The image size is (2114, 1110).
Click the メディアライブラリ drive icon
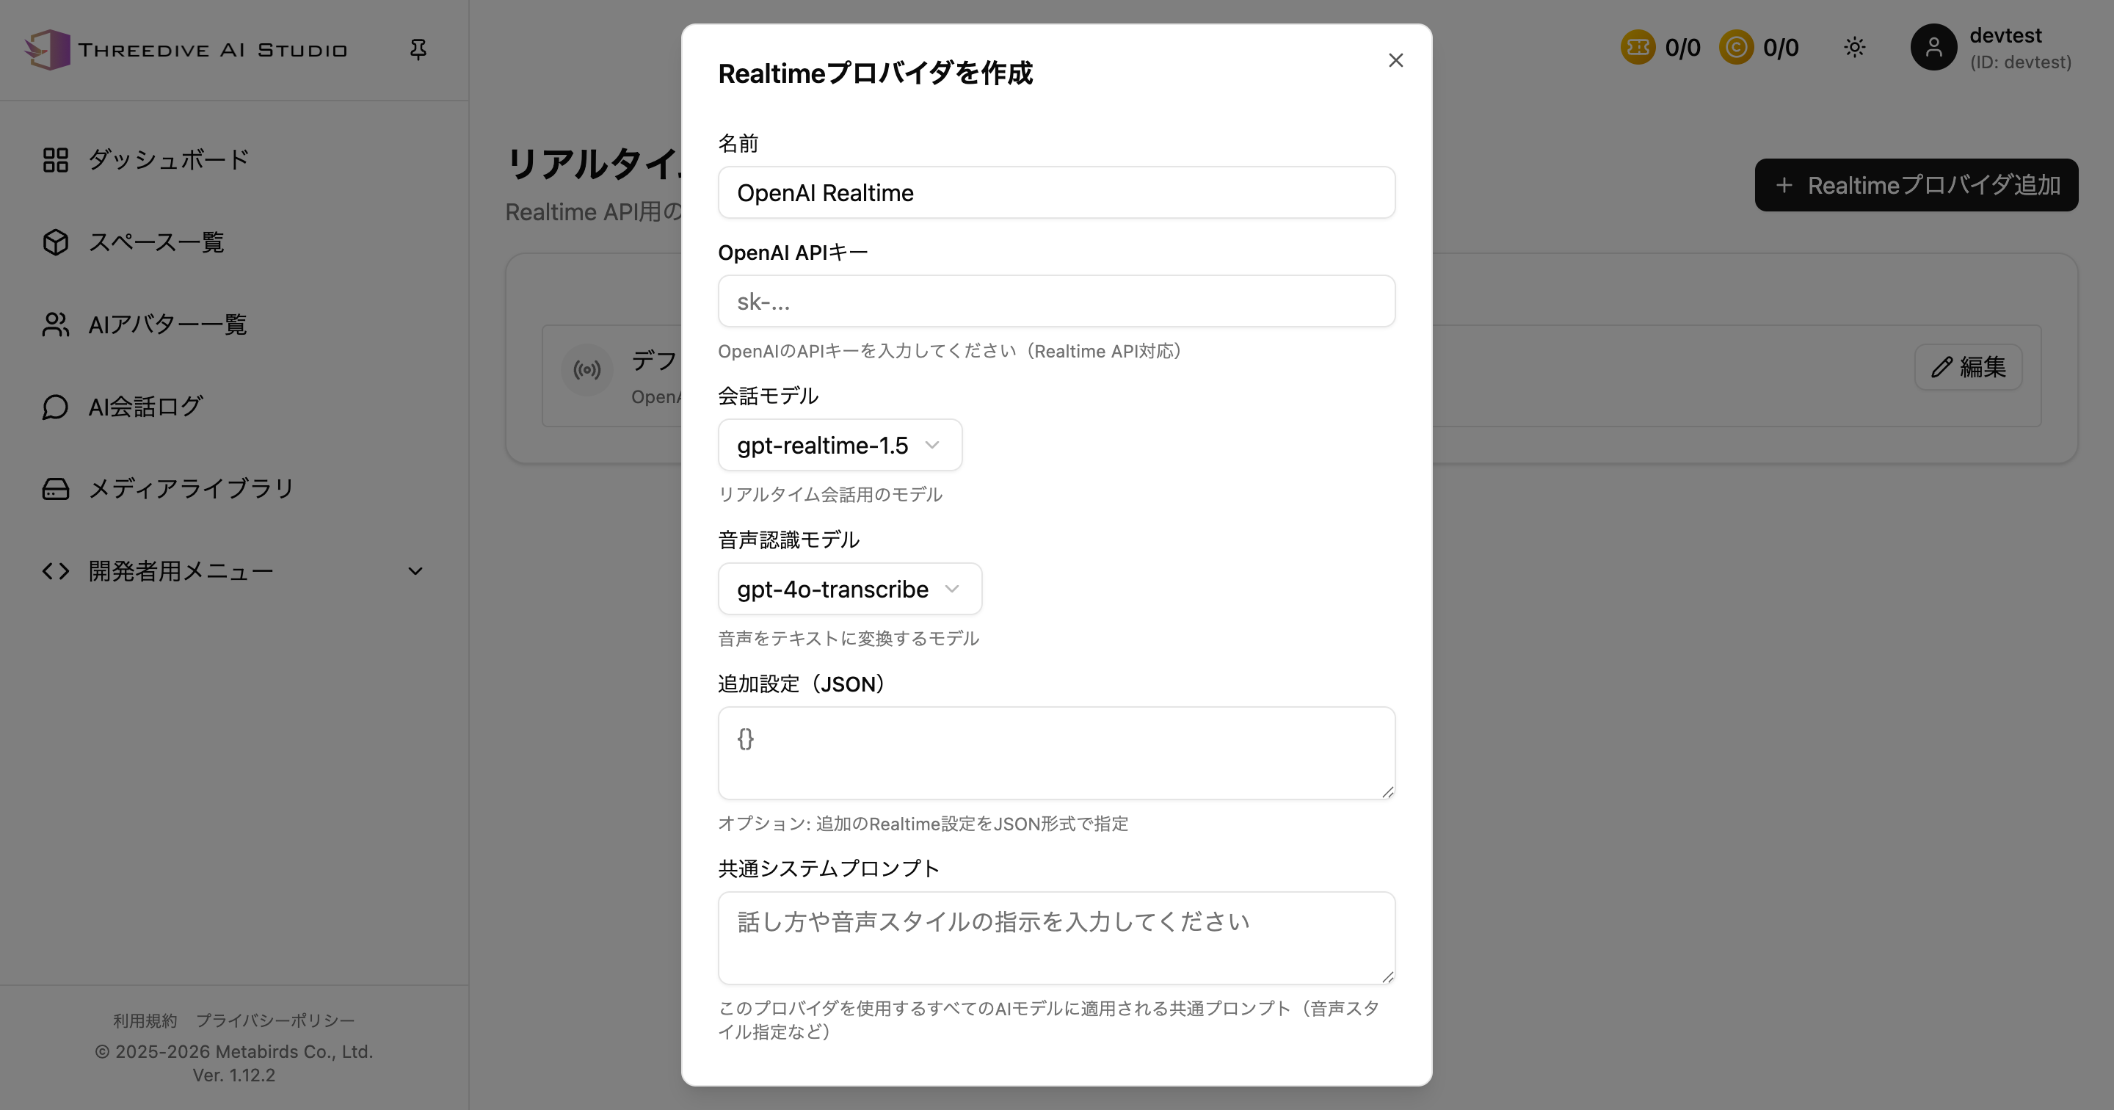point(55,488)
